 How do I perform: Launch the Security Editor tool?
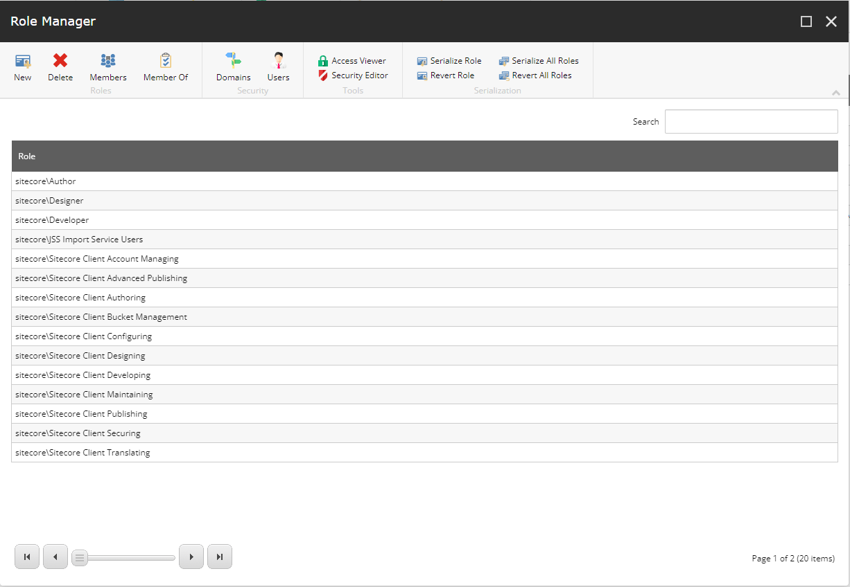[353, 75]
